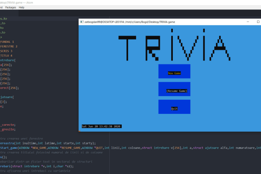Select Quit in the TRIVIA menu
The width and height of the screenshot is (261, 174).
(x=174, y=109)
